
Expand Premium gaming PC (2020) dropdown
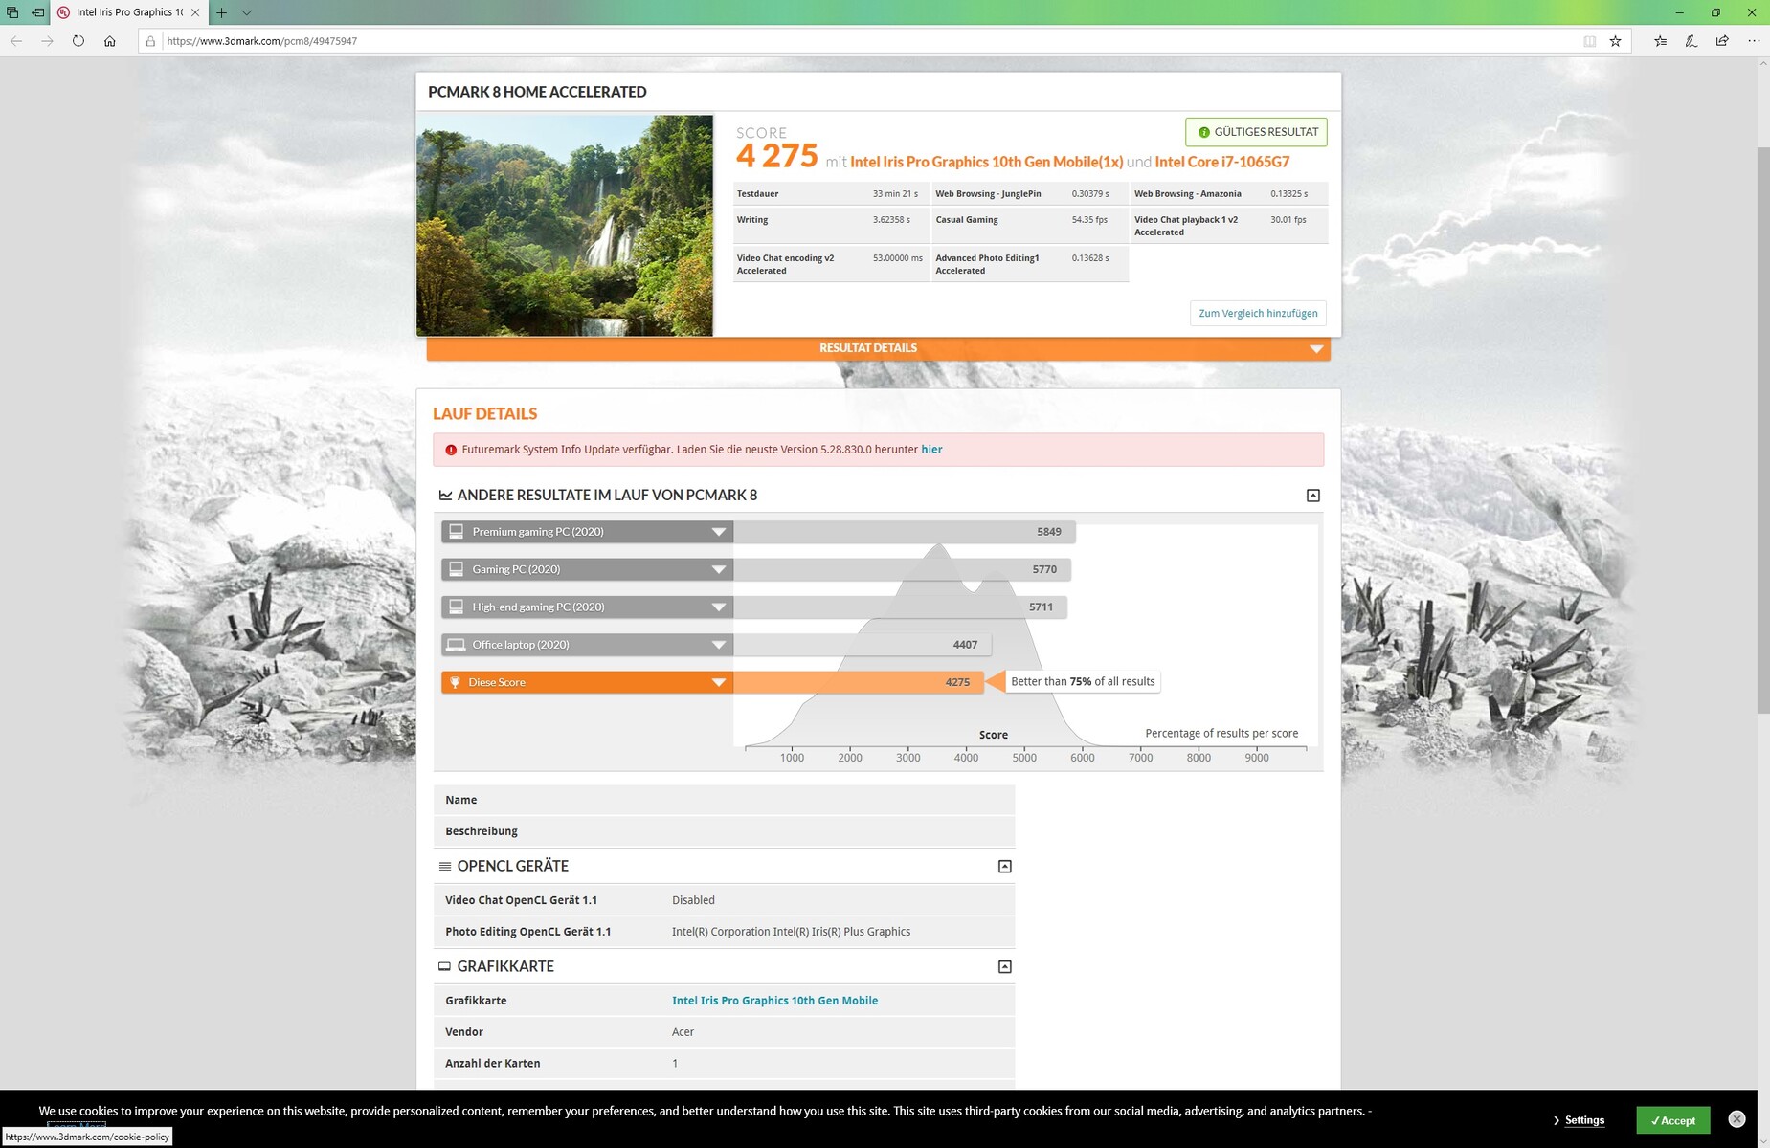[718, 532]
